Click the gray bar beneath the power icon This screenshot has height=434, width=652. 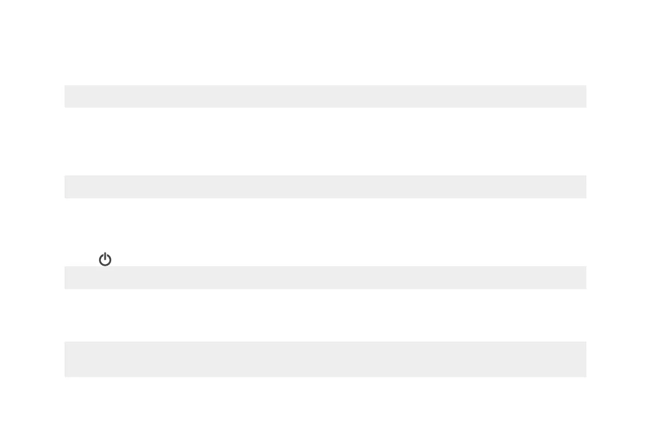[325, 278]
